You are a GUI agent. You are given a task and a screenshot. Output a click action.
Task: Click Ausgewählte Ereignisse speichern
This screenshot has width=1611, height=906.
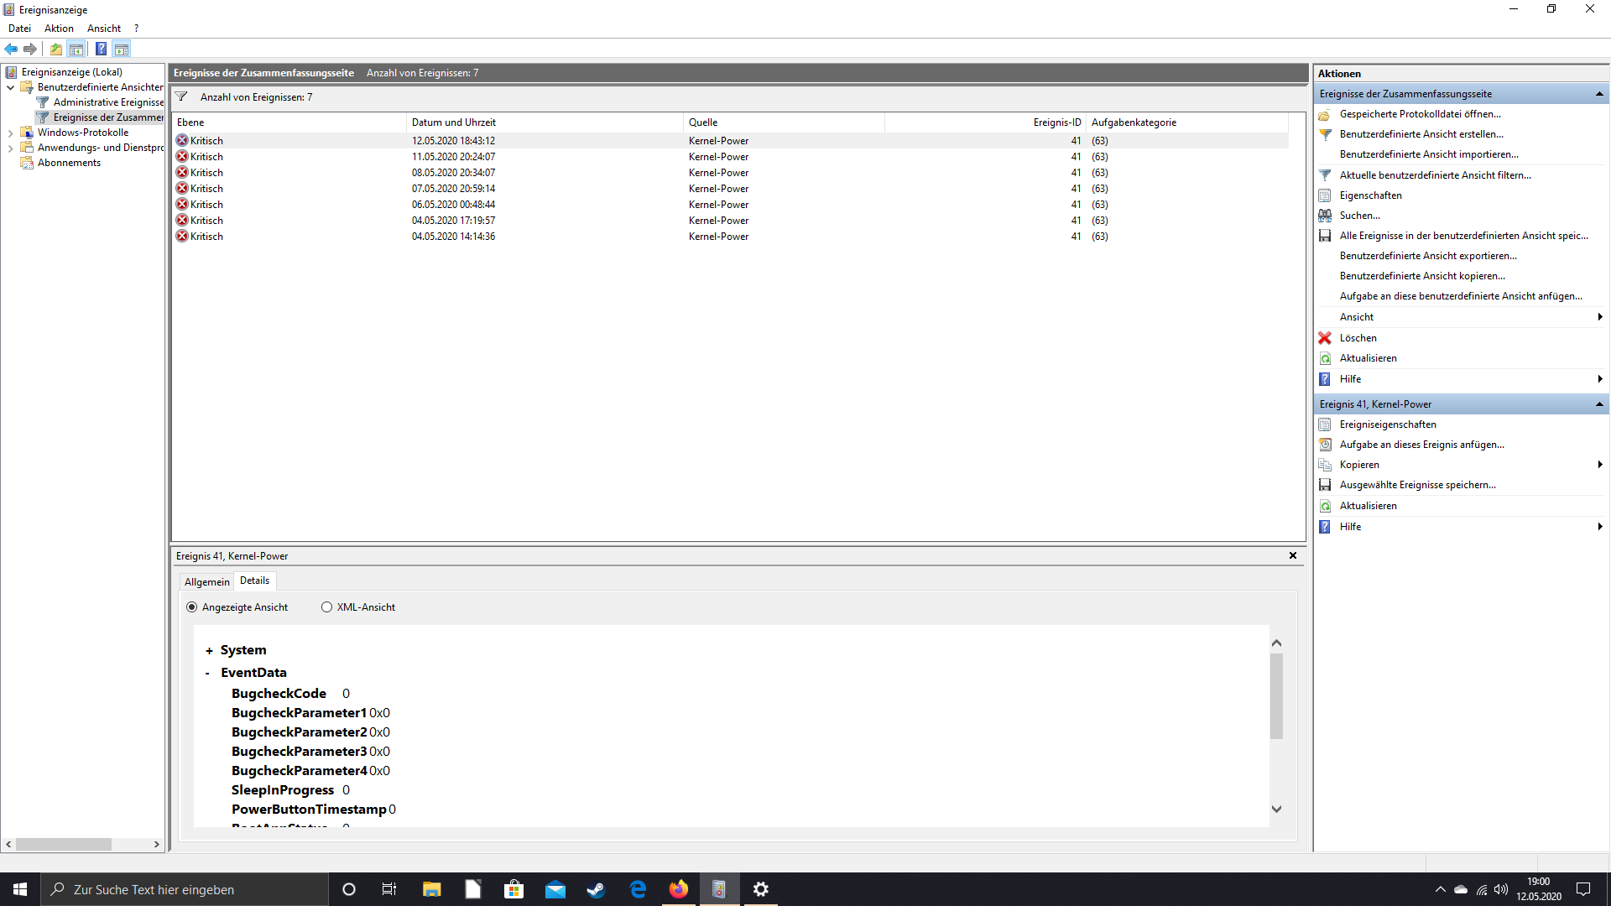click(1417, 485)
